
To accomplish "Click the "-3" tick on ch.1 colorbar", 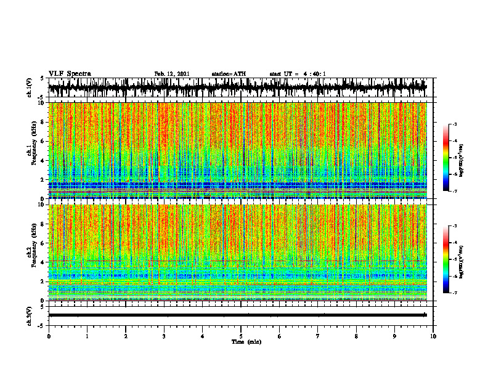I will (455, 124).
